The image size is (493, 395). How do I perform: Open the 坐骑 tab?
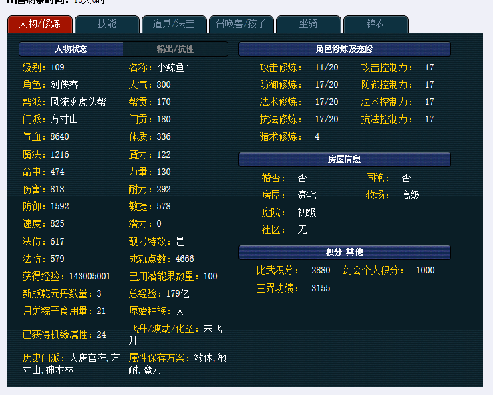coord(308,24)
